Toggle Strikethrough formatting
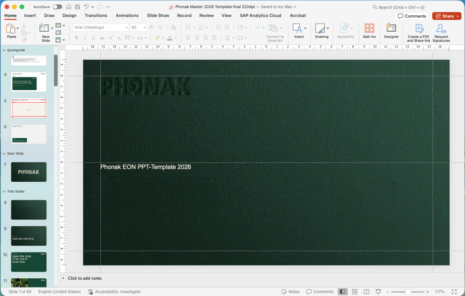Screen dimensions: 465x296 click(x=102, y=38)
